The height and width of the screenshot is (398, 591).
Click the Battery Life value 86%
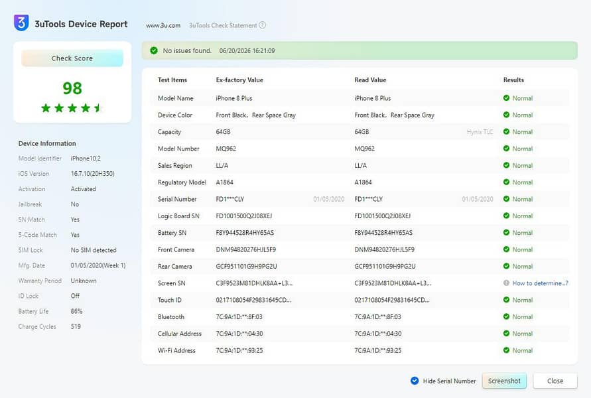tap(76, 311)
